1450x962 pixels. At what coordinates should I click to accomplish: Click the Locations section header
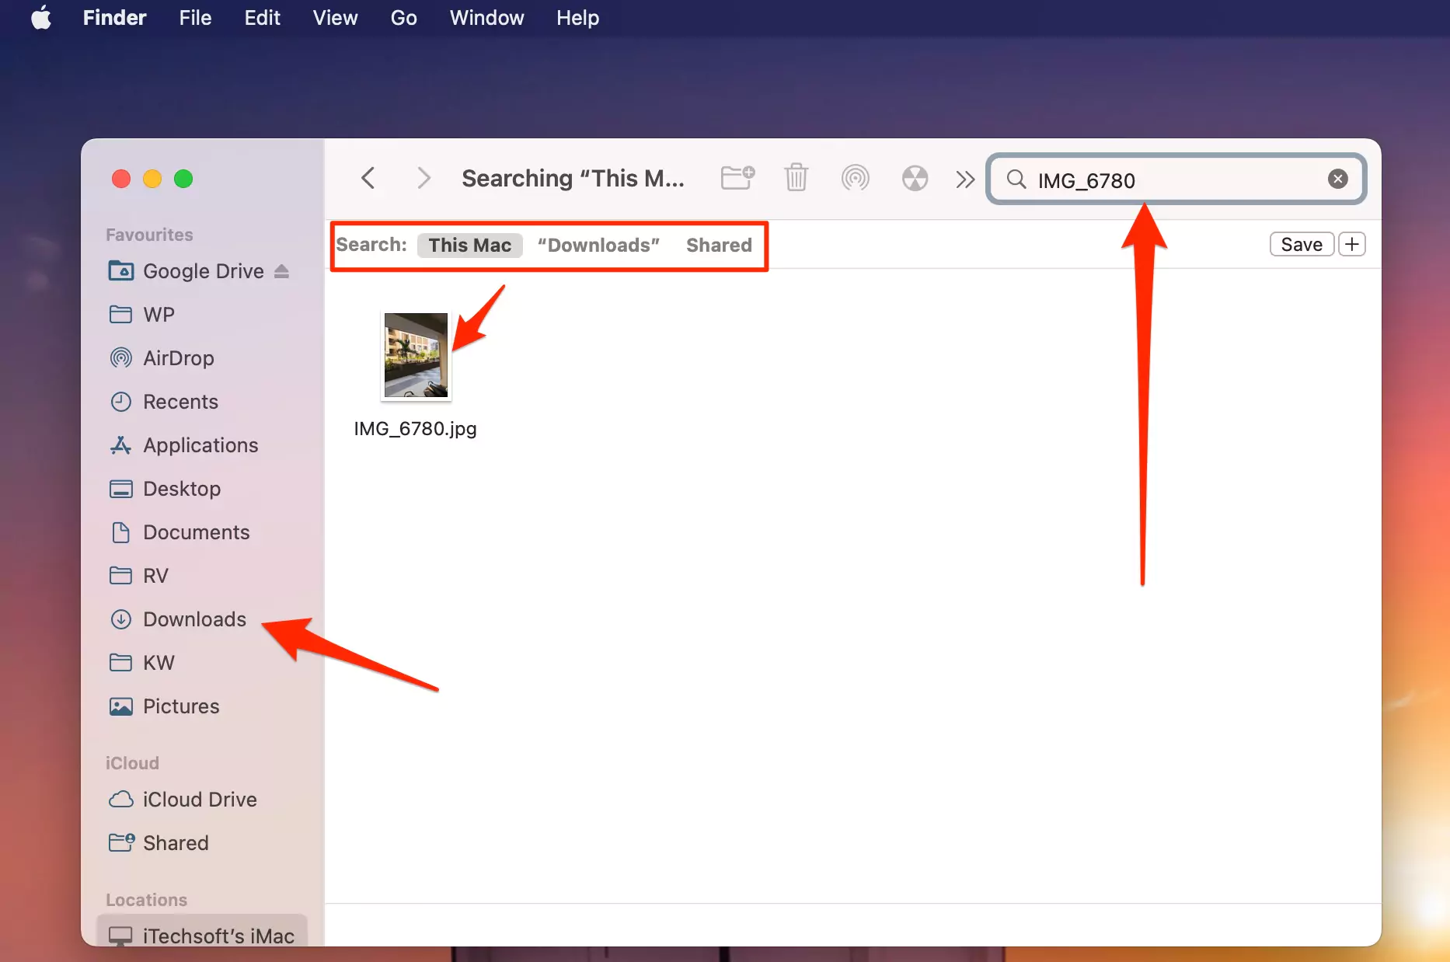146,900
